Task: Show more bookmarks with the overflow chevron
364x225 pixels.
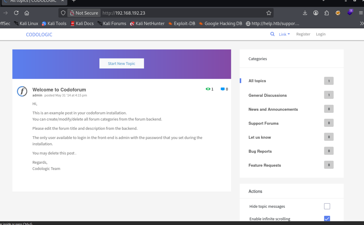Action: point(361,23)
